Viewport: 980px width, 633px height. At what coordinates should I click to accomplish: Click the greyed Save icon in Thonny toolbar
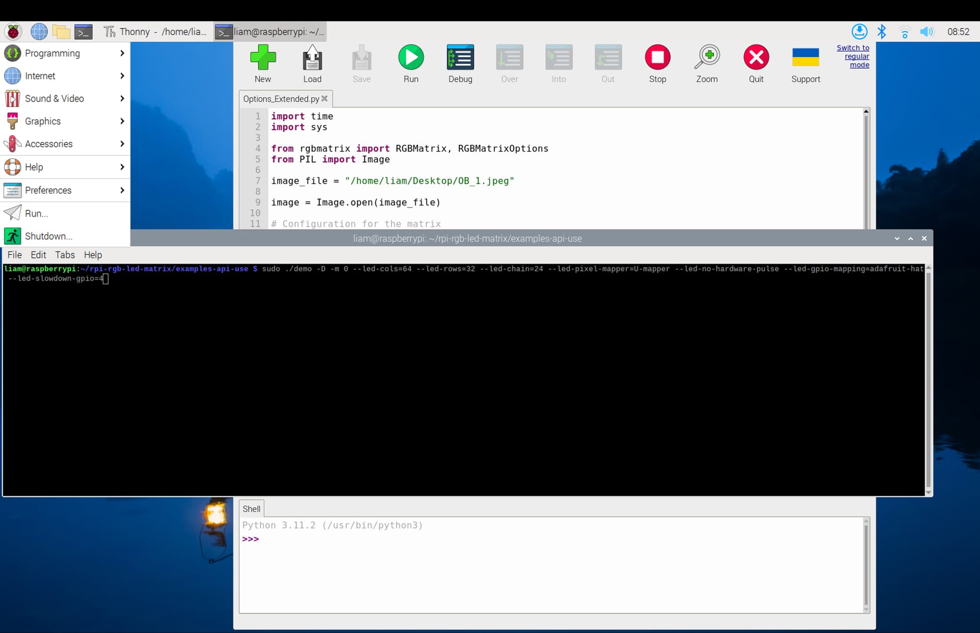click(x=361, y=57)
